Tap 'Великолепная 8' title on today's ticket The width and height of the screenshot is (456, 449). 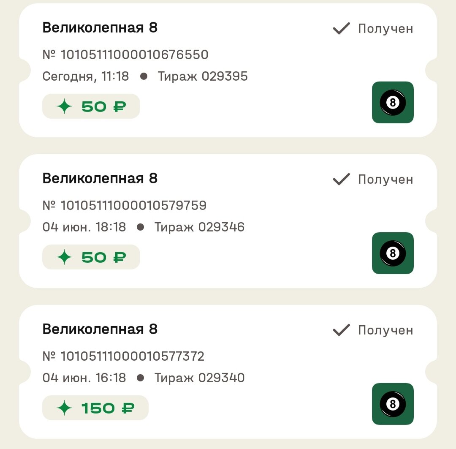[100, 28]
